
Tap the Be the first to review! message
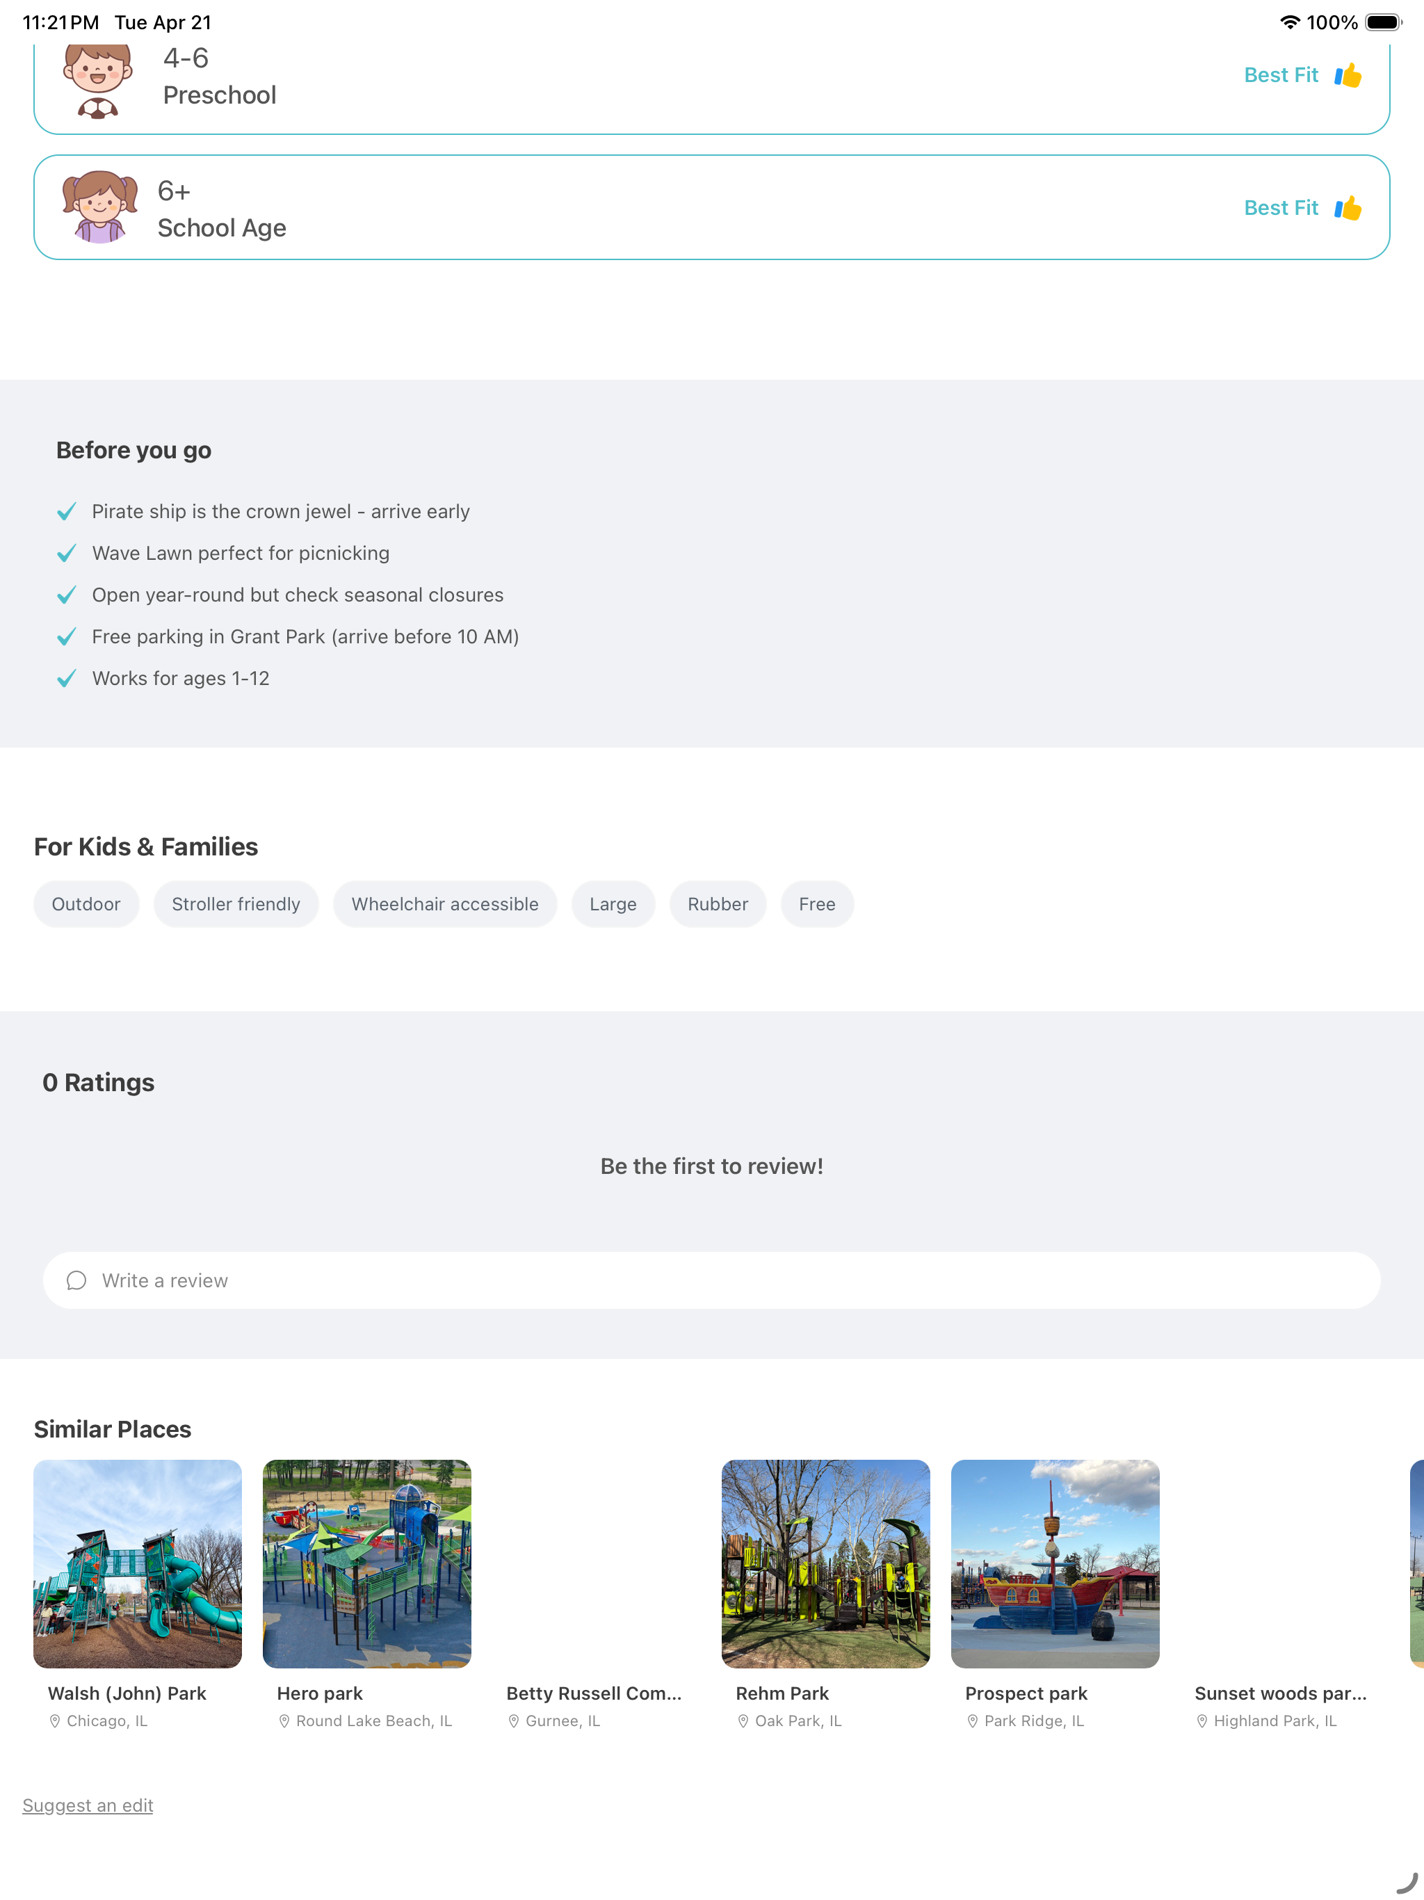click(x=712, y=1166)
